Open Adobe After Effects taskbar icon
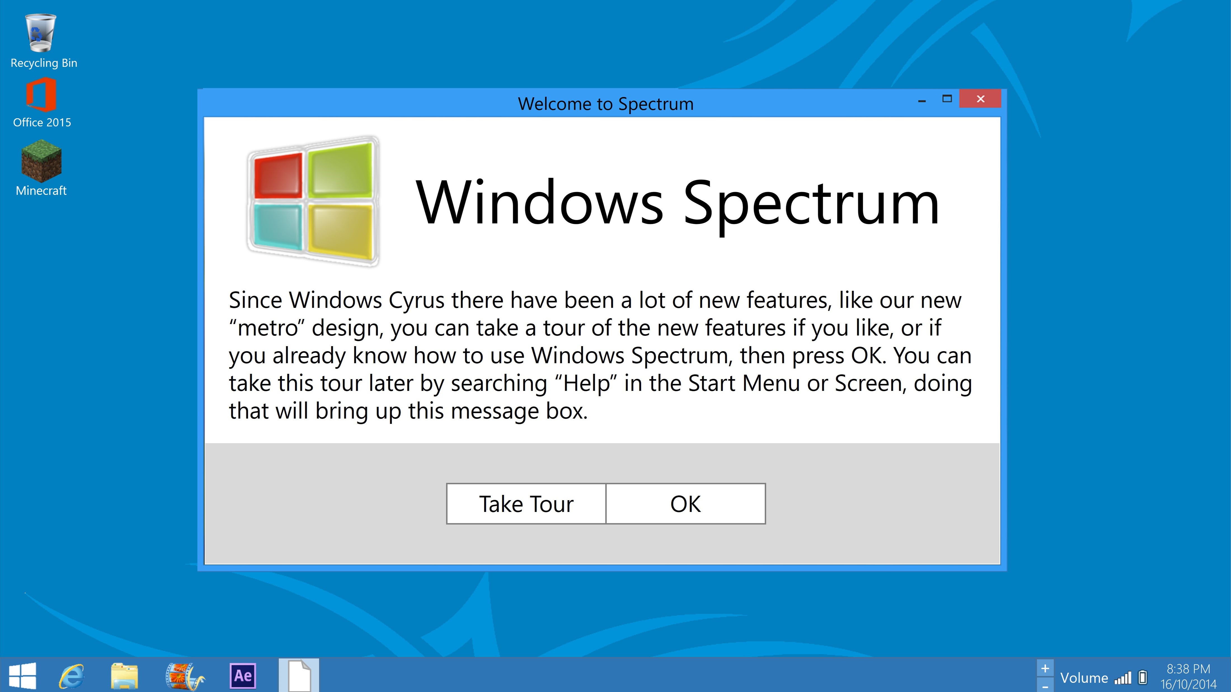 tap(243, 676)
